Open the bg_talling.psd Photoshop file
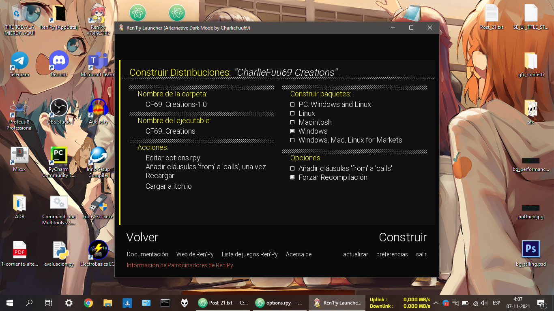Image resolution: width=554 pixels, height=311 pixels. point(530,249)
